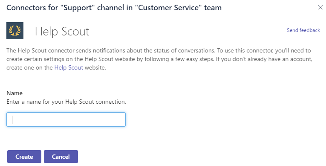Click the dialog title mentioning Connectors
The width and height of the screenshot is (326, 166).
tap(114, 8)
